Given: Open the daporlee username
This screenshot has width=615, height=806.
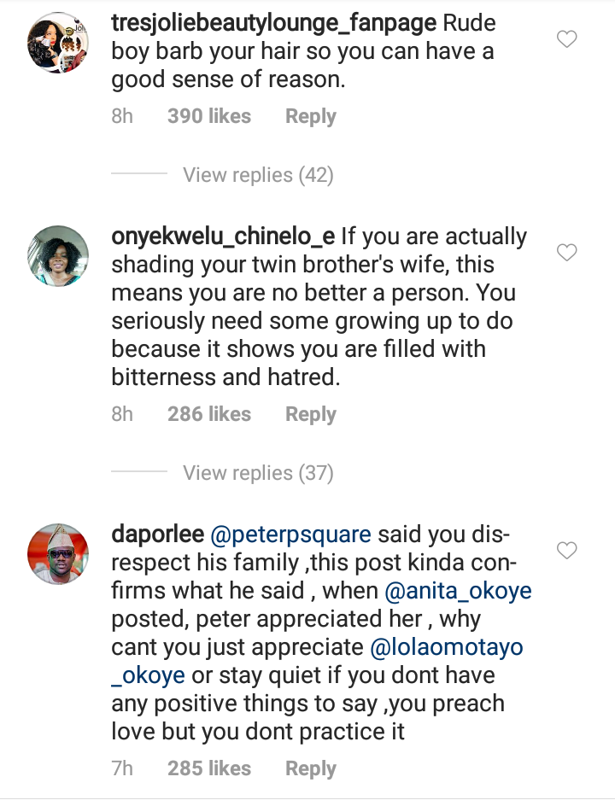Looking at the screenshot, I should [x=158, y=535].
